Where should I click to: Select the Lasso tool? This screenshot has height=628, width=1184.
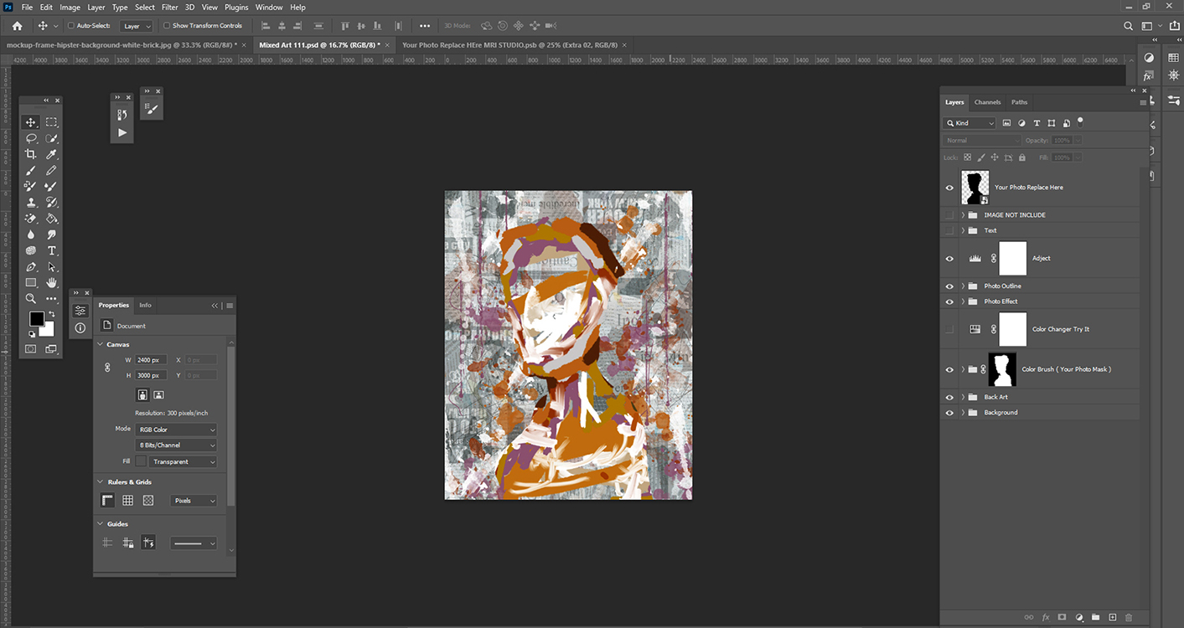pos(31,138)
